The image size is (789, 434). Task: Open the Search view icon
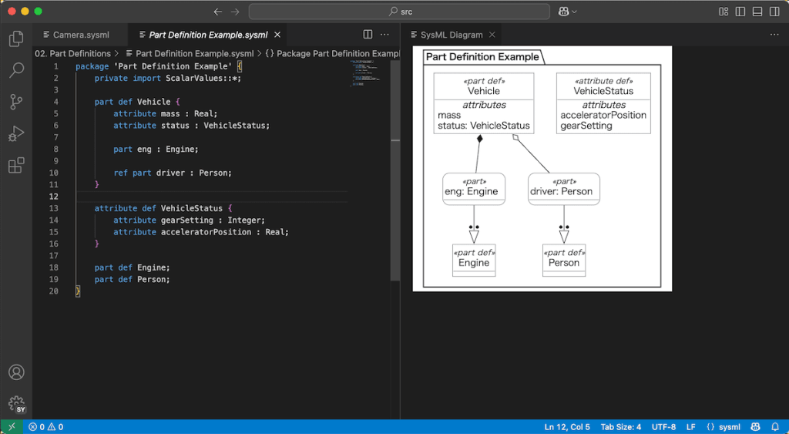point(16,70)
